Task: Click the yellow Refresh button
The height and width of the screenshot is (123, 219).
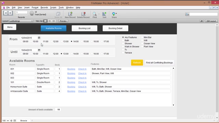Action: click(137, 63)
